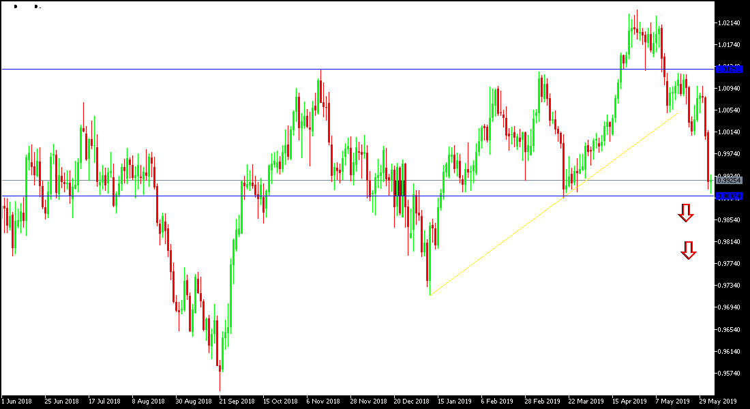Viewport: 750px width, 409px height.
Task: Click the 1.00140 price scale value
Action: click(x=730, y=132)
